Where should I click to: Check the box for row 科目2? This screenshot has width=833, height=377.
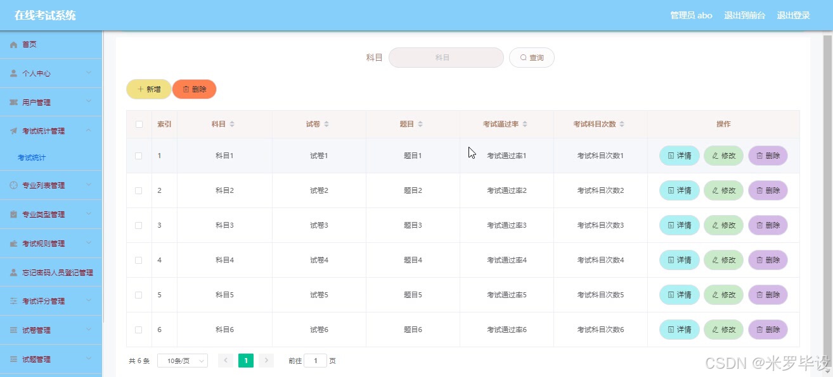pyautogui.click(x=139, y=190)
